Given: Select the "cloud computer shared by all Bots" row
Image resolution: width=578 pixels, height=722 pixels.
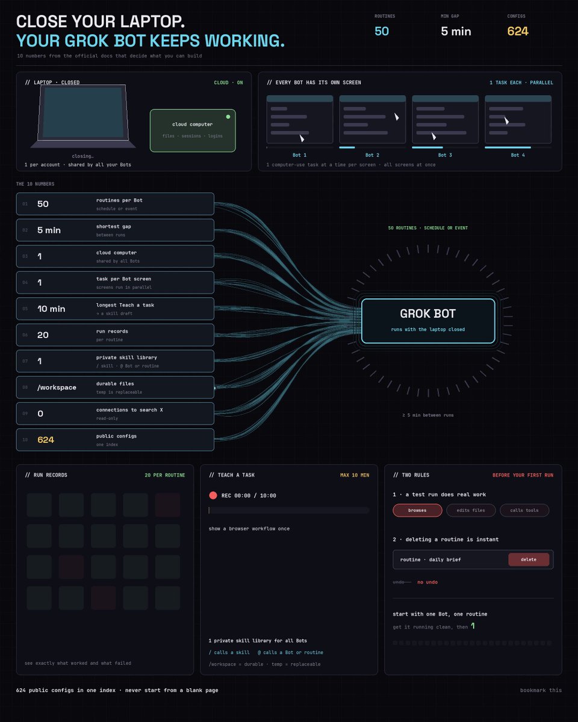Looking at the screenshot, I should [115, 256].
